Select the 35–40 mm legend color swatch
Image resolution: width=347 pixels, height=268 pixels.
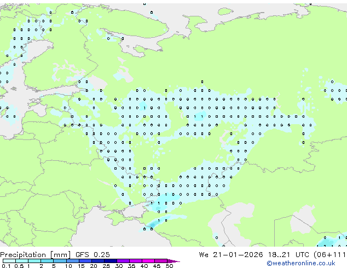click(136, 261)
